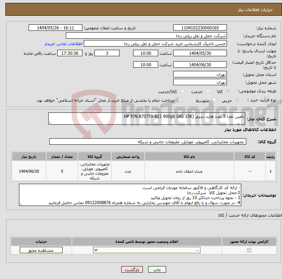Click the ردیف column header

271,157
